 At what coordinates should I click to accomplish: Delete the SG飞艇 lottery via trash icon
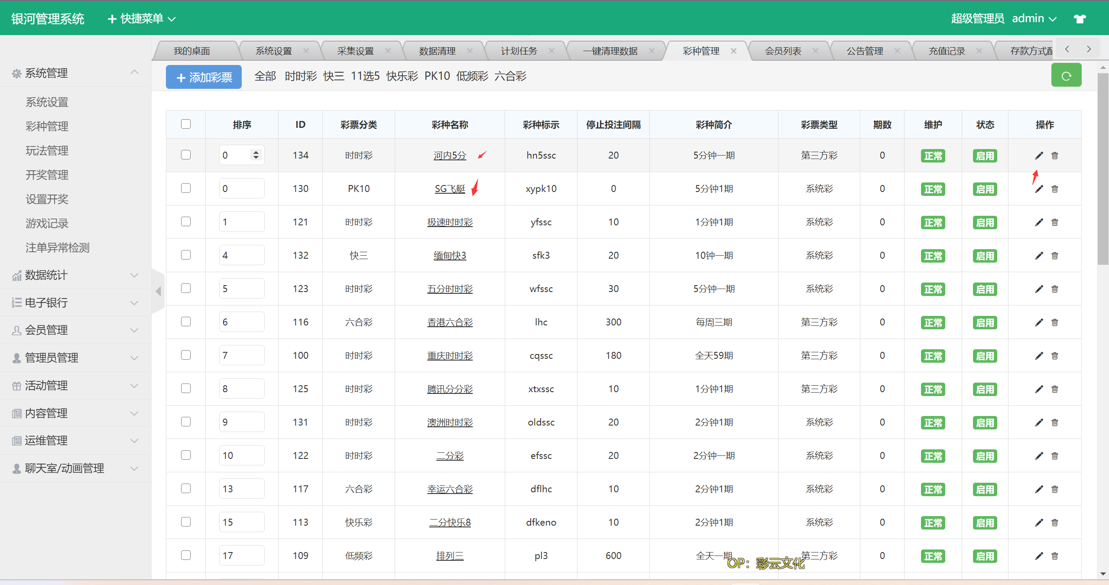point(1055,189)
